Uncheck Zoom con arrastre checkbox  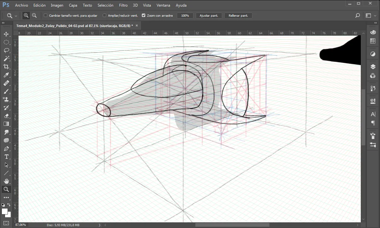[x=144, y=15]
